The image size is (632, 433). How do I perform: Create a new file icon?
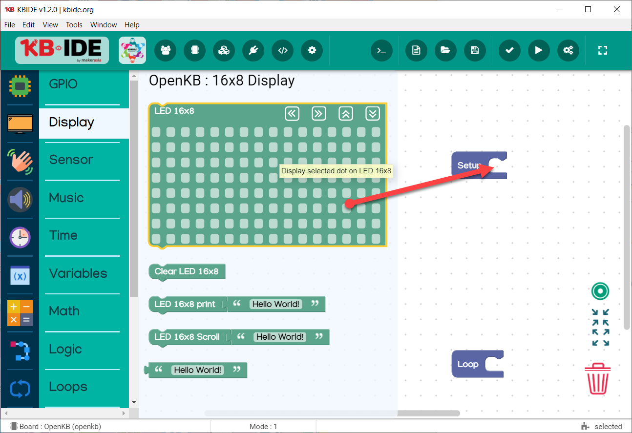click(416, 50)
